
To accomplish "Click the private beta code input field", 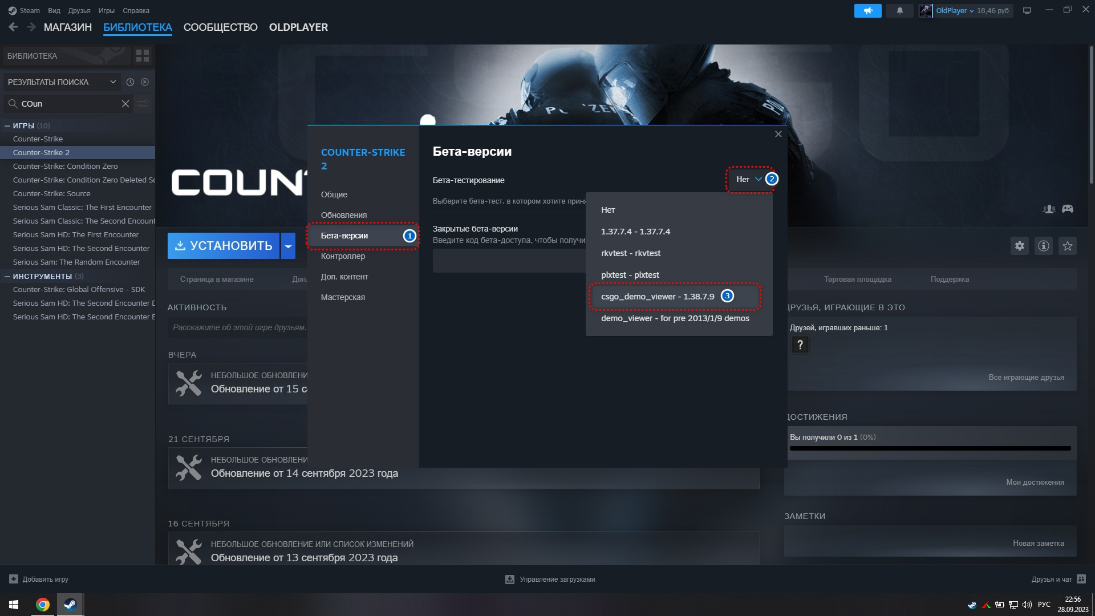I will click(509, 261).
